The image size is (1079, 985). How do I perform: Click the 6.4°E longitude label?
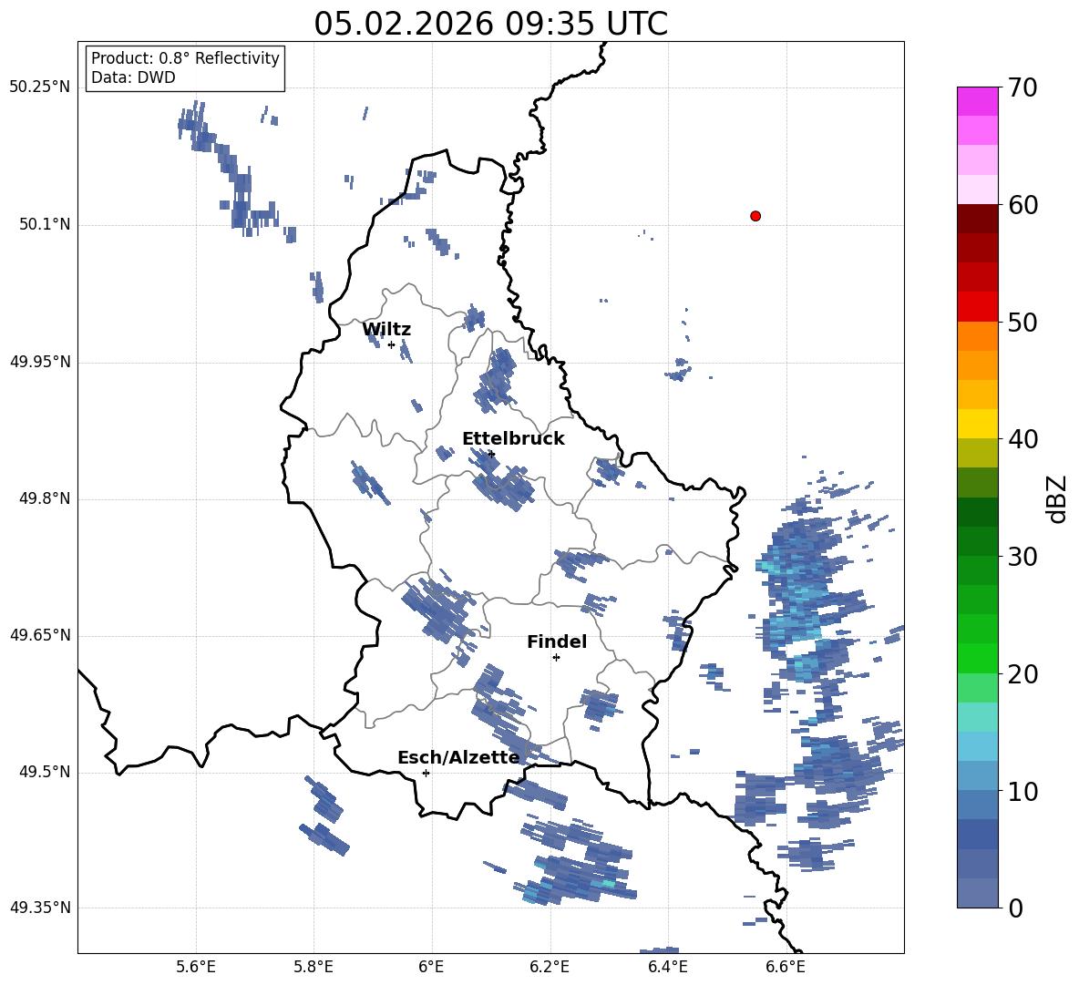coord(667,967)
